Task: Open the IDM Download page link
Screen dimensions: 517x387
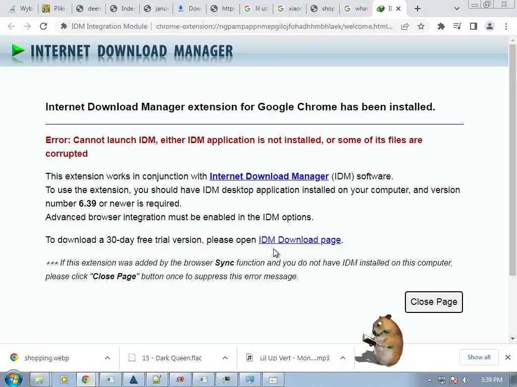Action: pos(299,240)
